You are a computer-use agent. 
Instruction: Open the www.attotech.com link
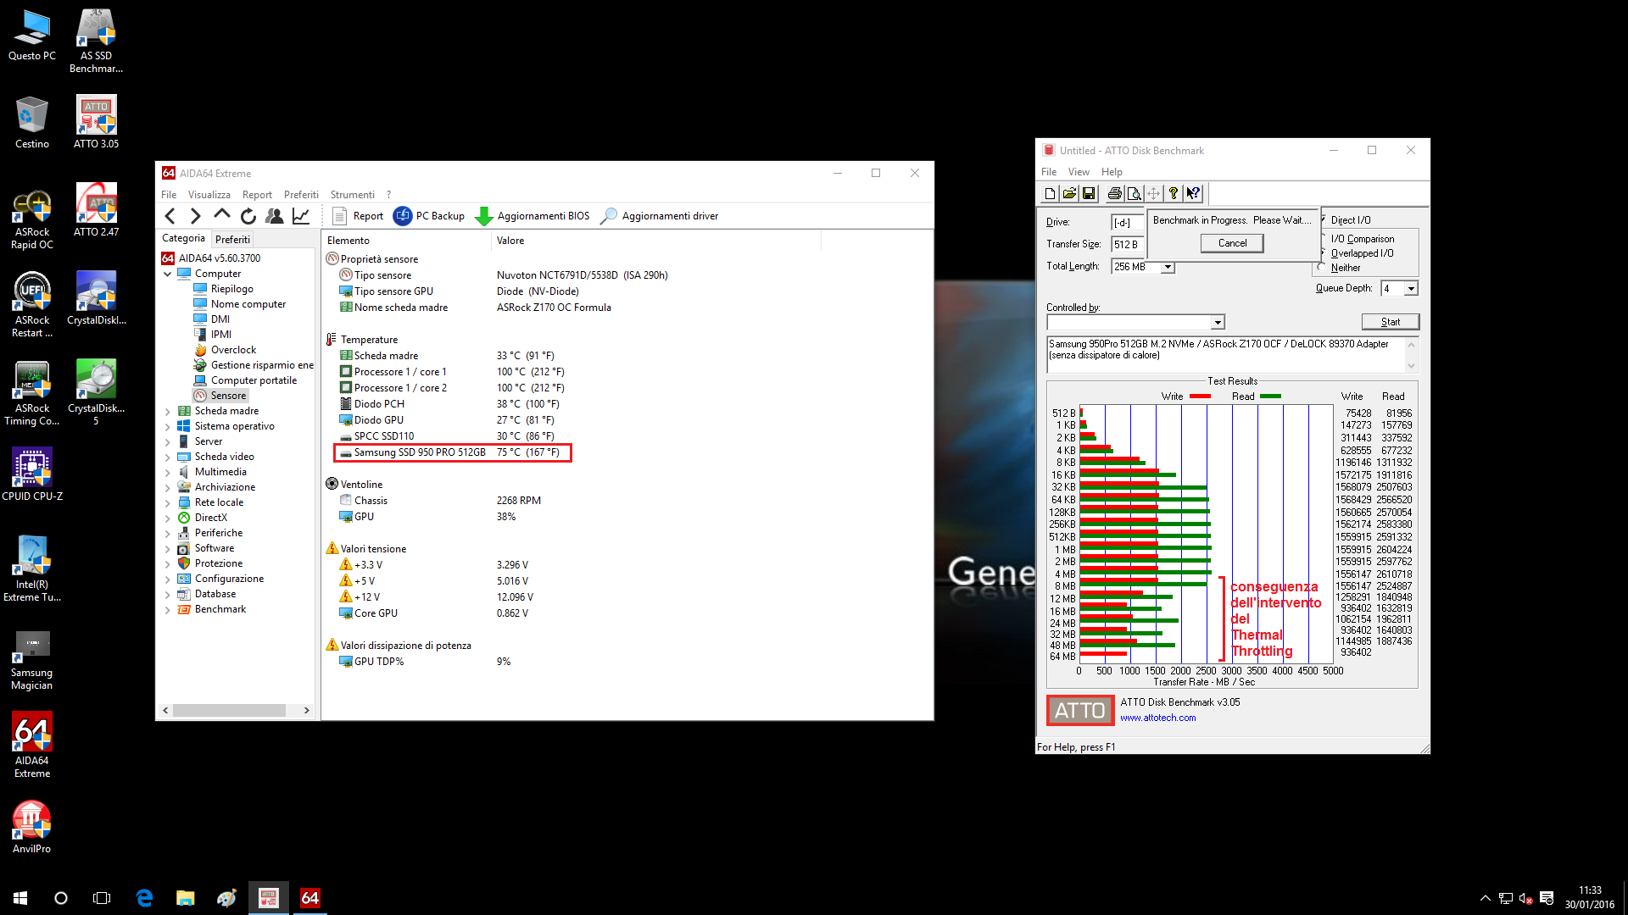pyautogui.click(x=1157, y=718)
